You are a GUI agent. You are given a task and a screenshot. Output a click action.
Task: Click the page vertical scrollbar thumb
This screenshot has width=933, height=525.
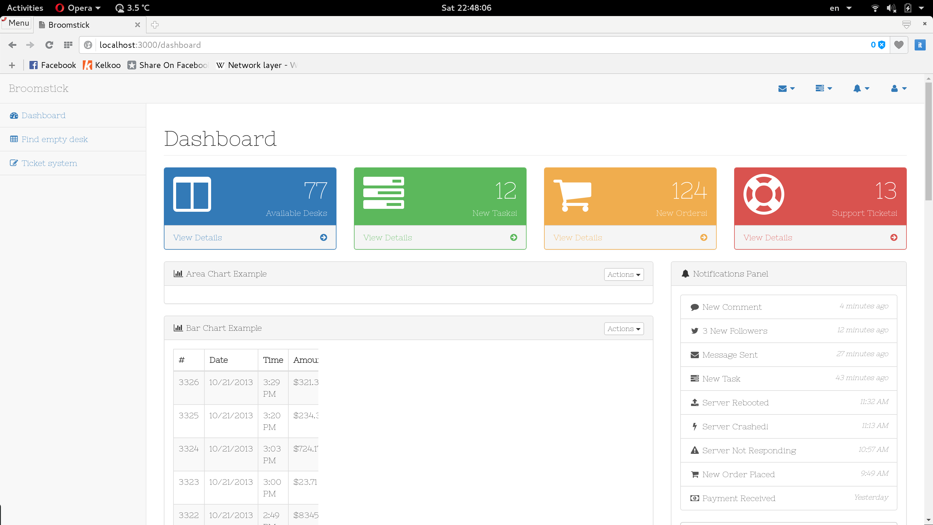pyautogui.click(x=928, y=141)
